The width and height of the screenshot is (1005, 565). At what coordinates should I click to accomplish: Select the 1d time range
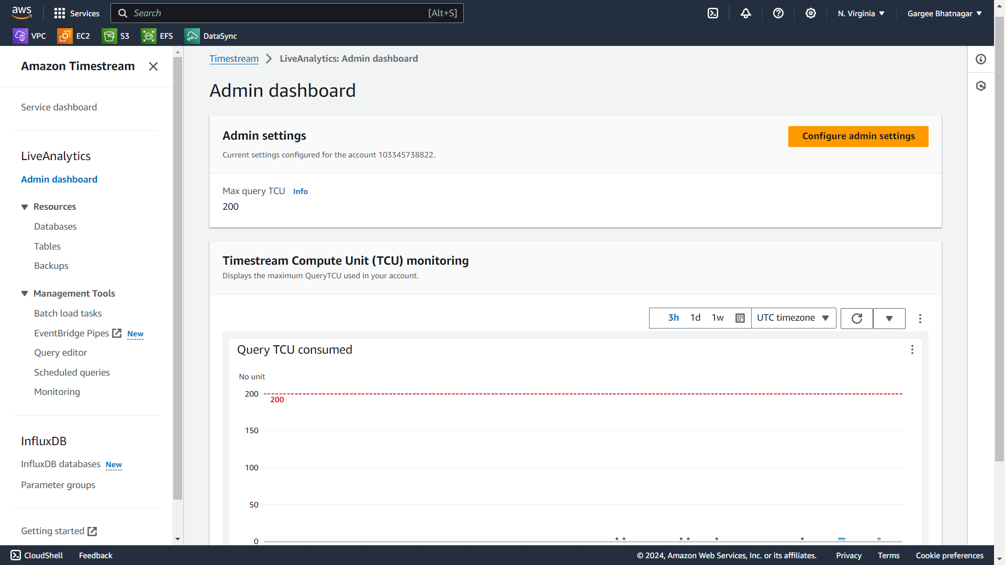(x=695, y=318)
